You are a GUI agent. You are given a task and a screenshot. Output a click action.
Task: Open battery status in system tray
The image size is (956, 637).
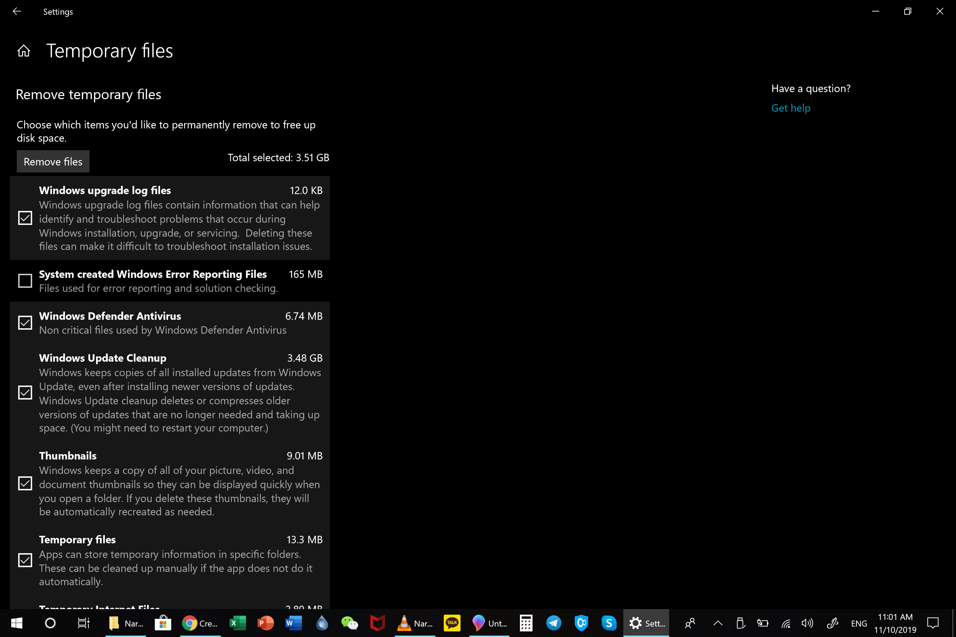[763, 623]
